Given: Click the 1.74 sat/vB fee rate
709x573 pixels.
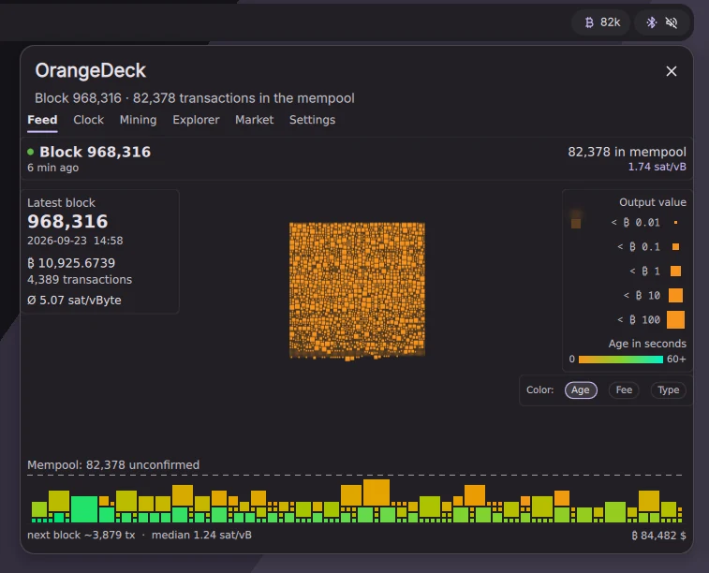Looking at the screenshot, I should pos(657,167).
